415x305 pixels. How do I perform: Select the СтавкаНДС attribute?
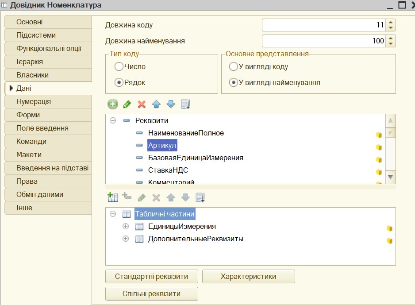168,170
